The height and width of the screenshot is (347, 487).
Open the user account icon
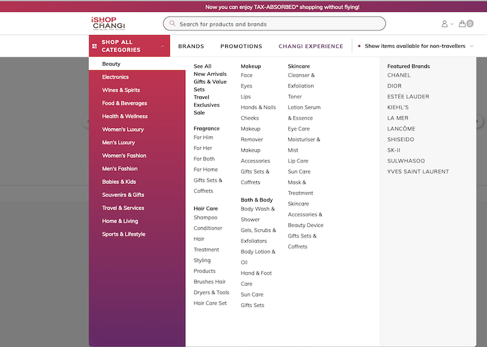[x=444, y=24]
